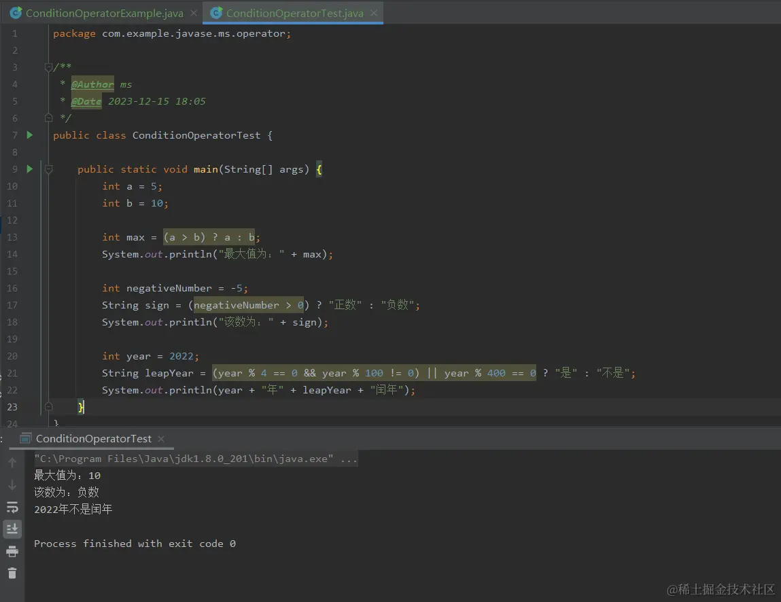Toggle scroll to end of console
The width and height of the screenshot is (781, 602).
point(12,529)
